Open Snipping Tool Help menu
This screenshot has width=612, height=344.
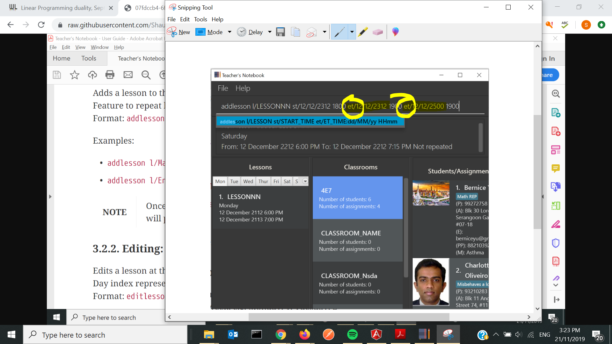pyautogui.click(x=217, y=19)
